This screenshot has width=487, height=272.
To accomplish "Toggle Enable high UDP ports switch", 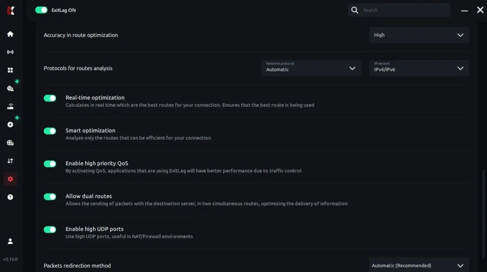I will tap(49, 229).
